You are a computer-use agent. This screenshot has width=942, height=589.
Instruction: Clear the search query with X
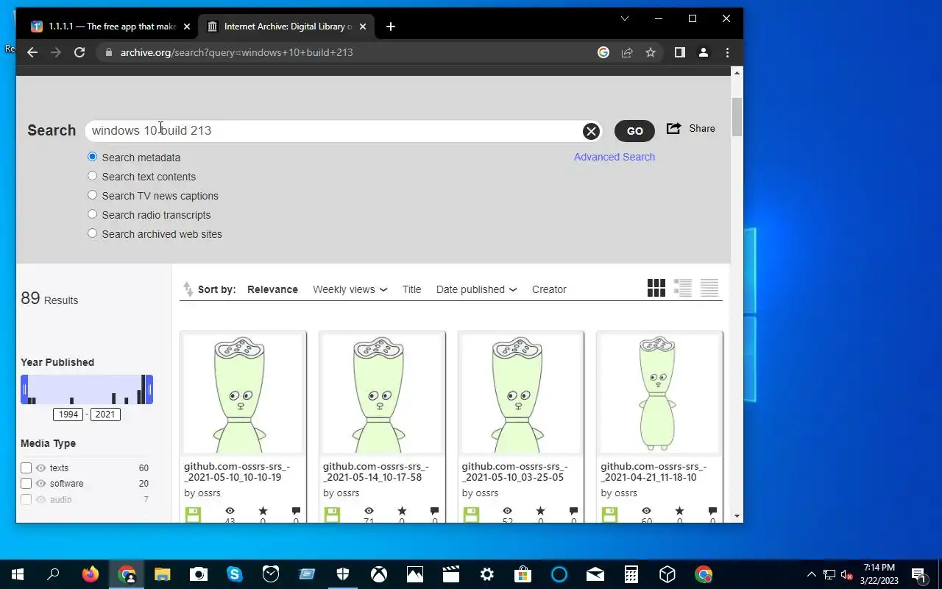coord(591,131)
